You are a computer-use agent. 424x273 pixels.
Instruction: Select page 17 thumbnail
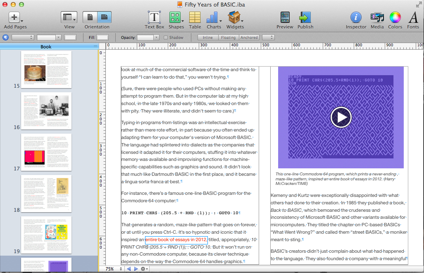(46, 152)
